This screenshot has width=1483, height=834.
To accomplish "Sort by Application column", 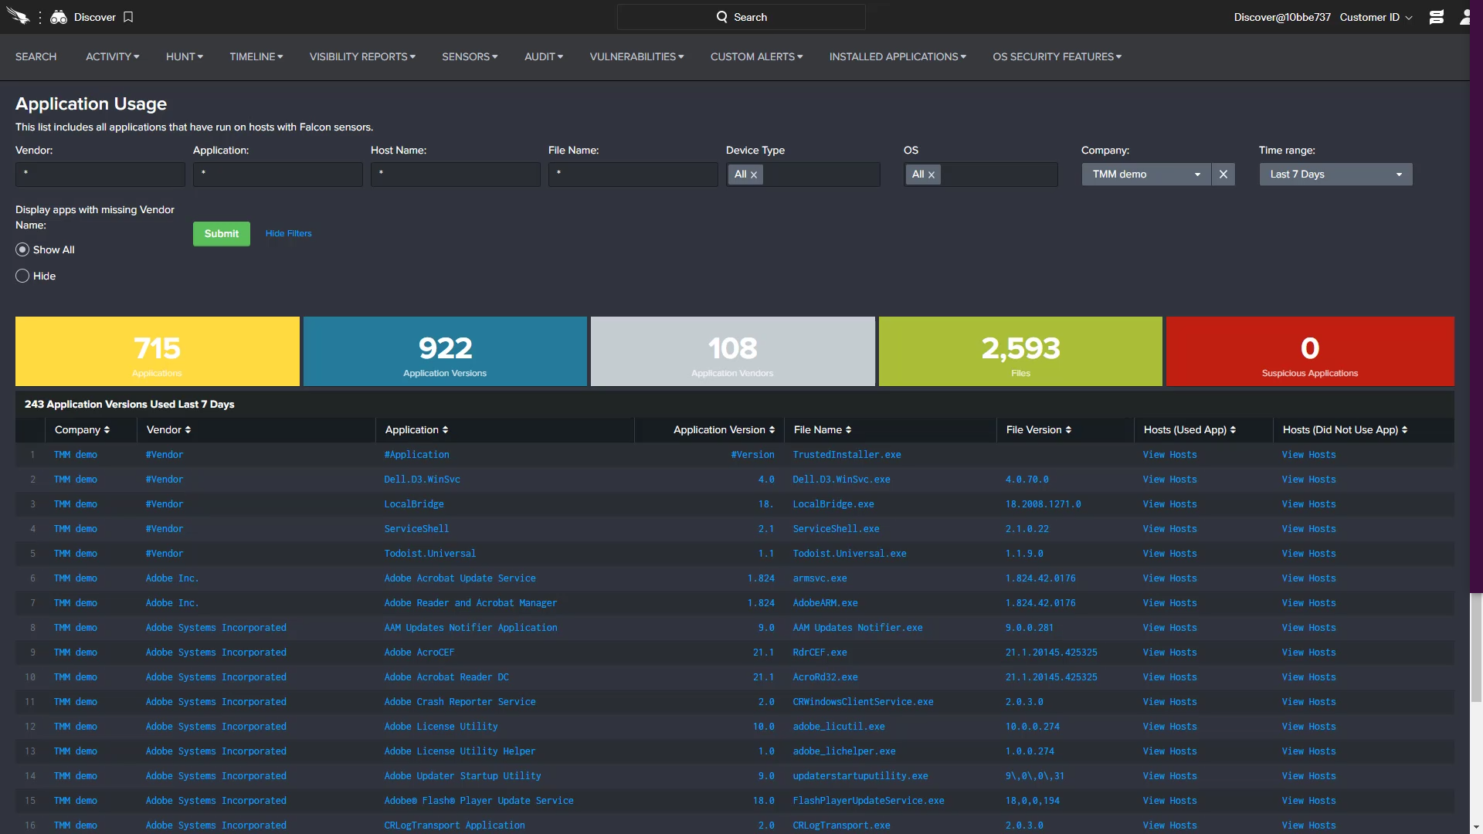I will pyautogui.click(x=416, y=429).
